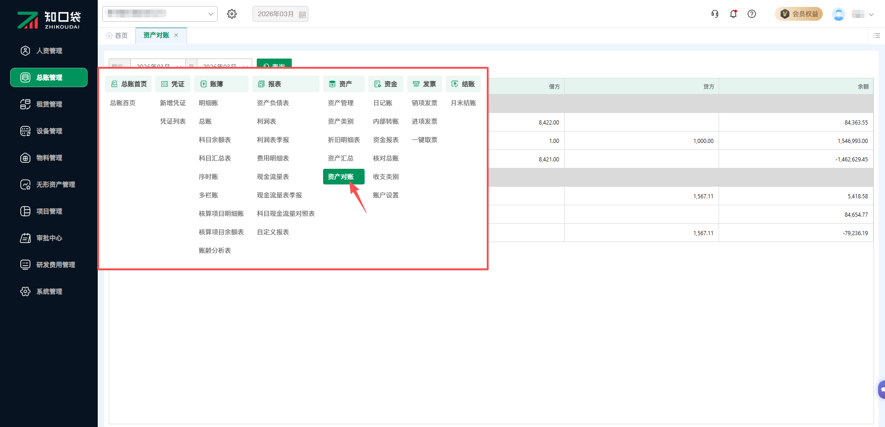Click the 会员权益 membership button
This screenshot has height=427, width=885.
pos(799,14)
